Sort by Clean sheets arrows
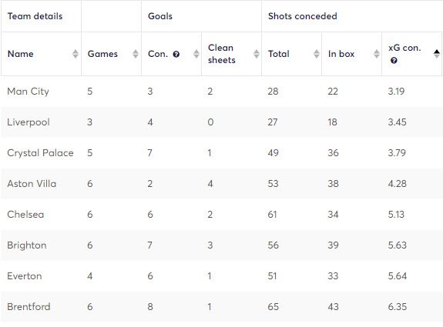The width and height of the screenshot is (443, 327). 257,54
